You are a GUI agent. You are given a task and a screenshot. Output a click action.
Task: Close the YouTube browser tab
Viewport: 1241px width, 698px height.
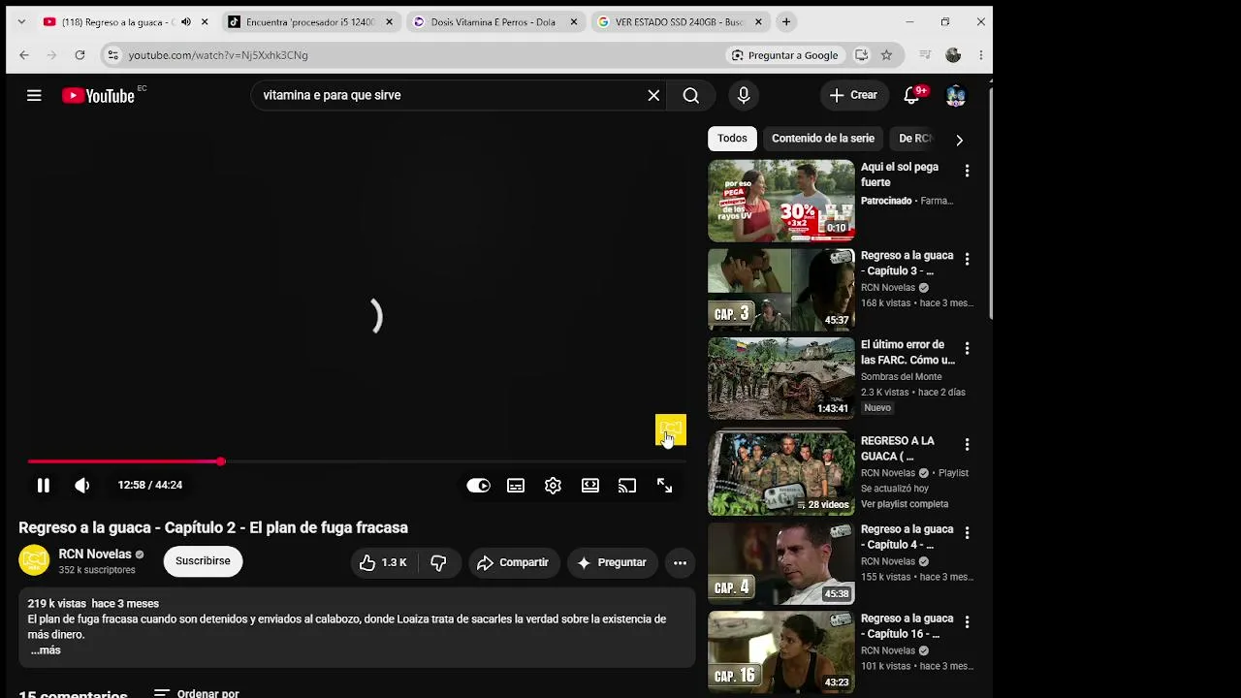tap(205, 21)
